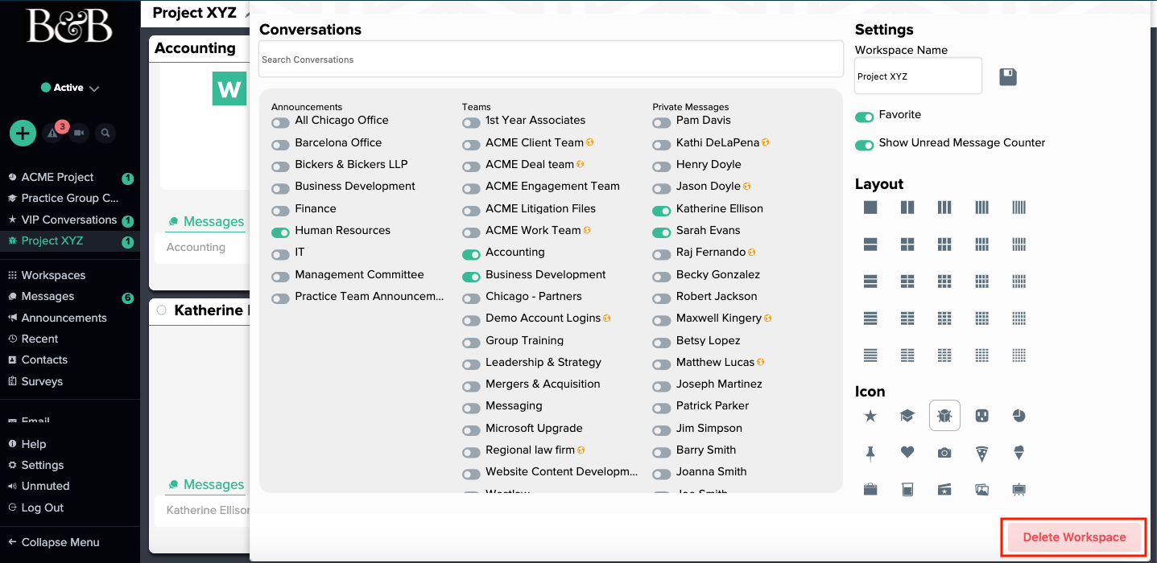Click the green plus new item button
This screenshot has height=563, width=1157.
point(23,133)
